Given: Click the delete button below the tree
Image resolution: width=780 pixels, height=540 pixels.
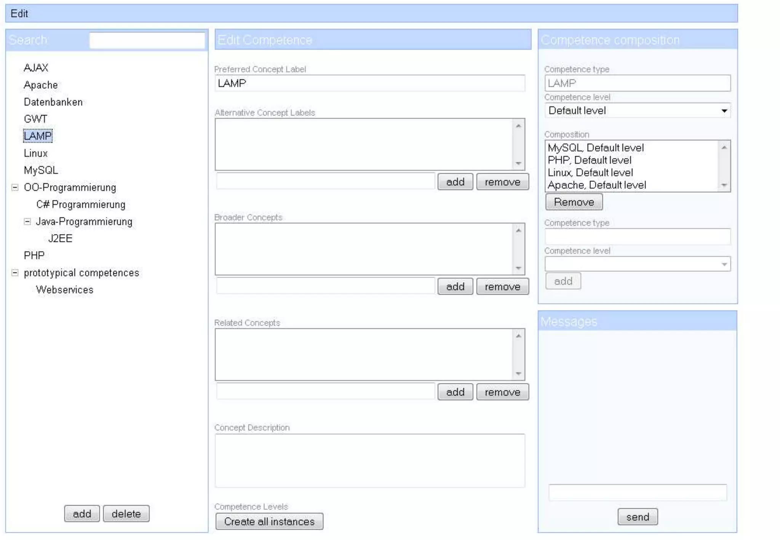Looking at the screenshot, I should pos(126,514).
